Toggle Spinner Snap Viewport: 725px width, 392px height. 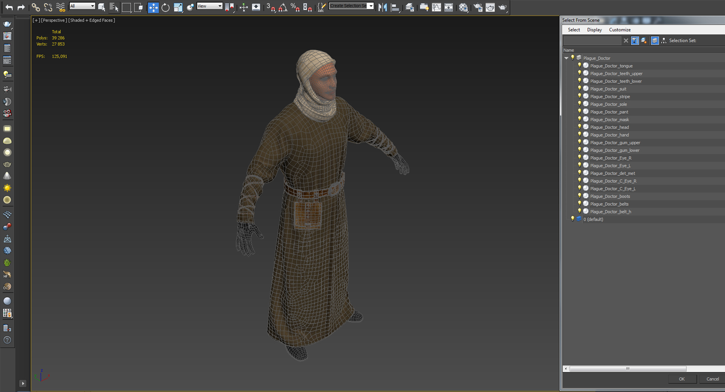click(x=308, y=7)
